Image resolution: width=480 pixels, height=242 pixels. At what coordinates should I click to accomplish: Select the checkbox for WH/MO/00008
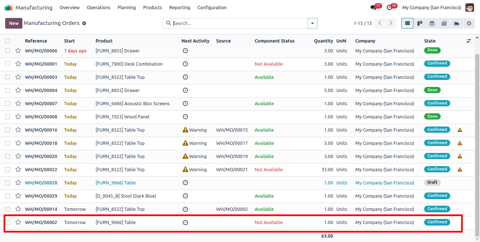tap(8, 117)
